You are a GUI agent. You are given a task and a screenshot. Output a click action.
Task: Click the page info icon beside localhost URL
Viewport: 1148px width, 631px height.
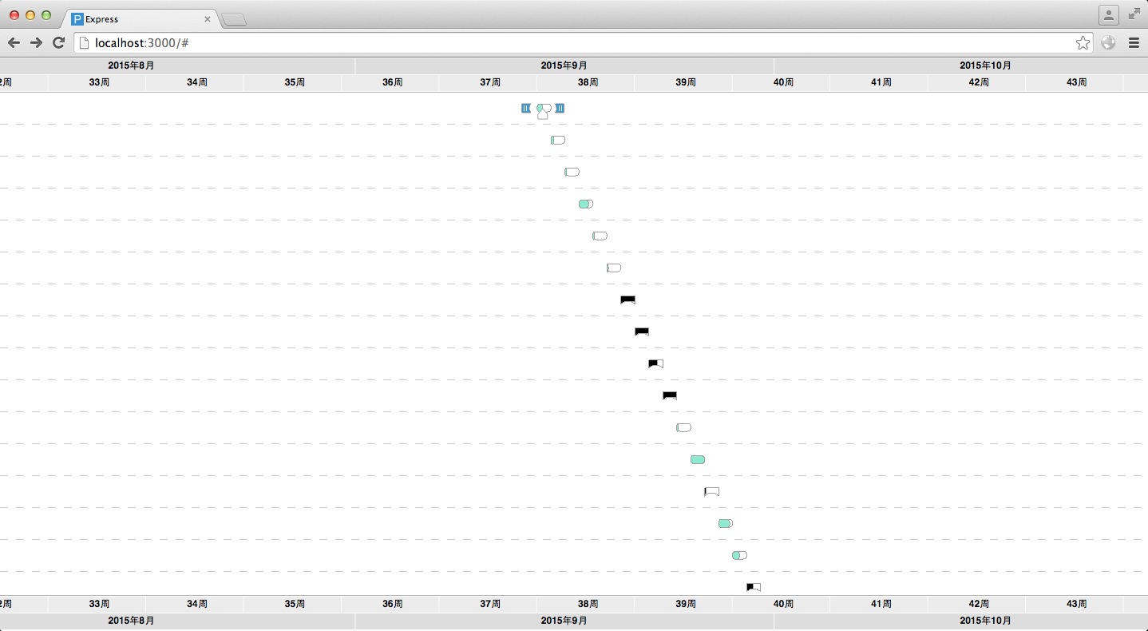coord(84,43)
